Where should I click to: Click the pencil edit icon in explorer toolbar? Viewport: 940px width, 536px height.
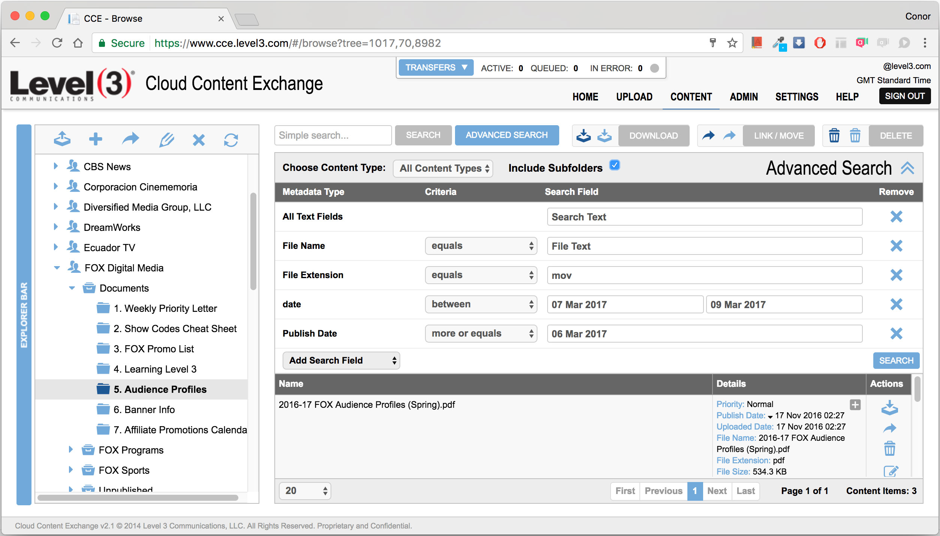tap(166, 139)
